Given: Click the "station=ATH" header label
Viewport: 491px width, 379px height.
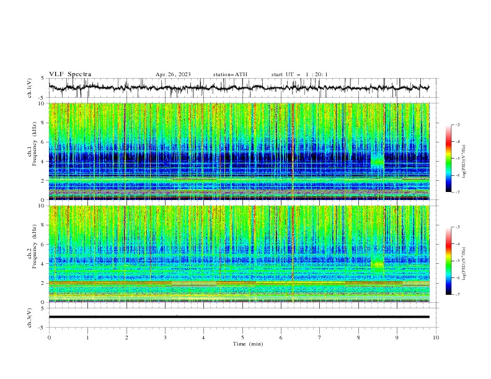Looking at the screenshot, I should click(x=230, y=74).
